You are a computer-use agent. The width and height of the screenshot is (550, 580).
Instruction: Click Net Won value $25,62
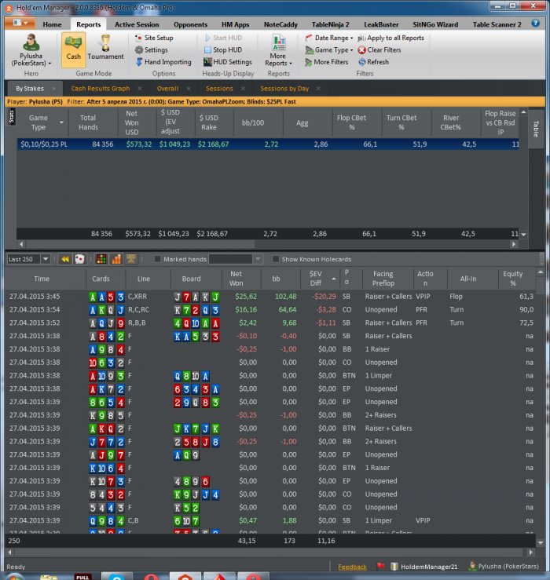click(246, 297)
